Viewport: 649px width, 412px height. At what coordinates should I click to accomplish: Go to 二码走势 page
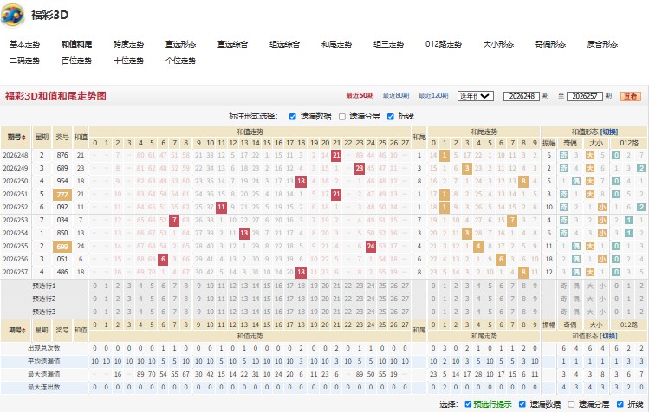click(25, 61)
